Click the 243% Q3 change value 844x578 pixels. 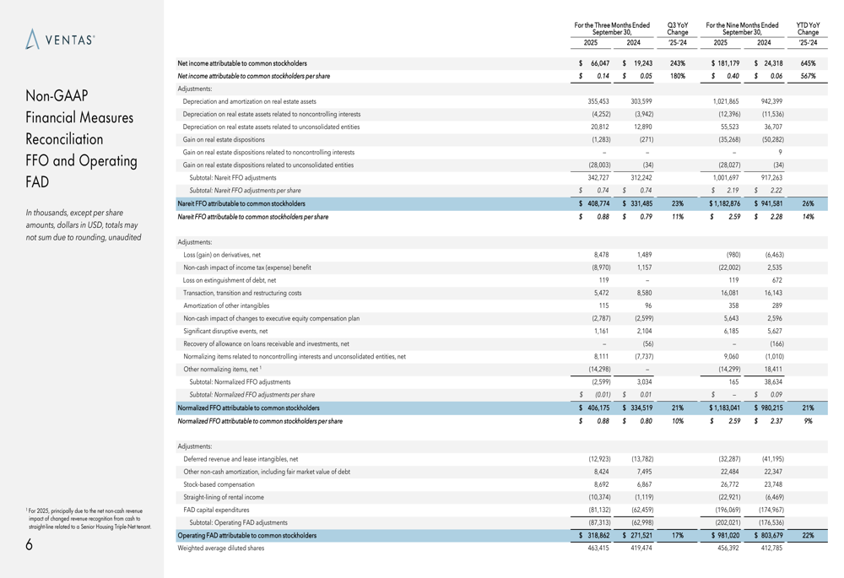click(677, 63)
